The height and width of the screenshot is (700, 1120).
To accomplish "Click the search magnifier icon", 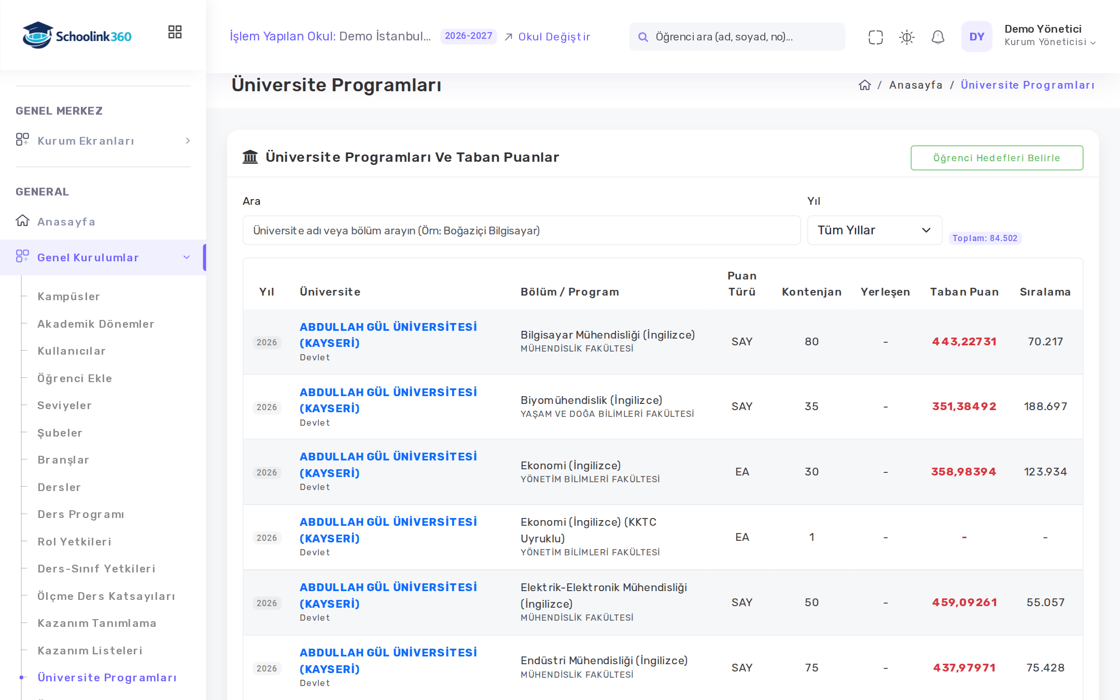I will [x=643, y=37].
